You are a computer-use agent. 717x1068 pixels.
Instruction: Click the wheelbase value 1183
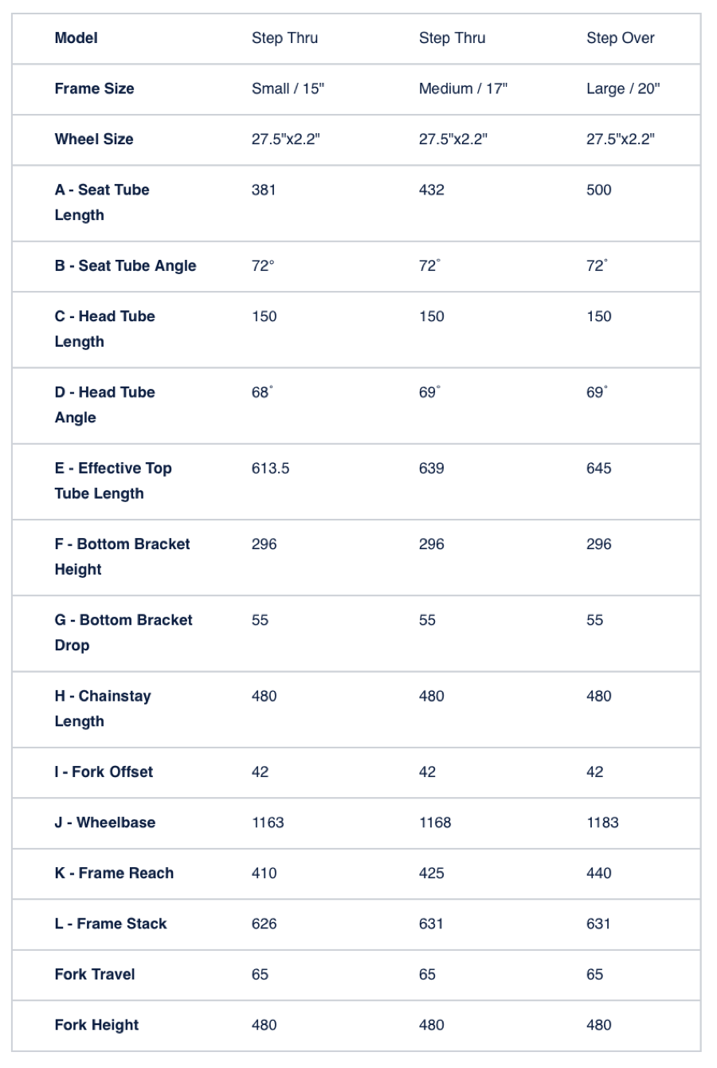click(x=602, y=822)
